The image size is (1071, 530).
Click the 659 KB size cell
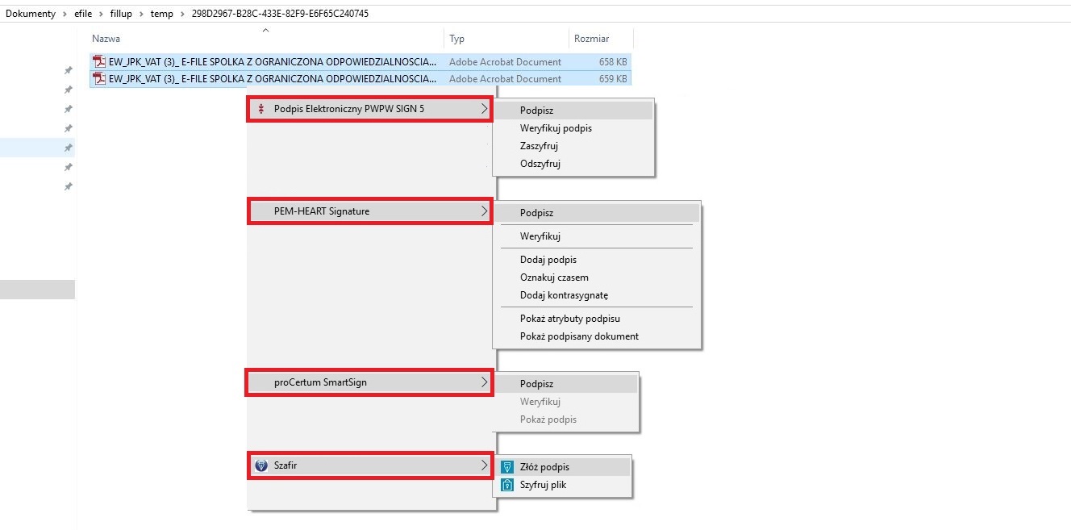[x=613, y=78]
